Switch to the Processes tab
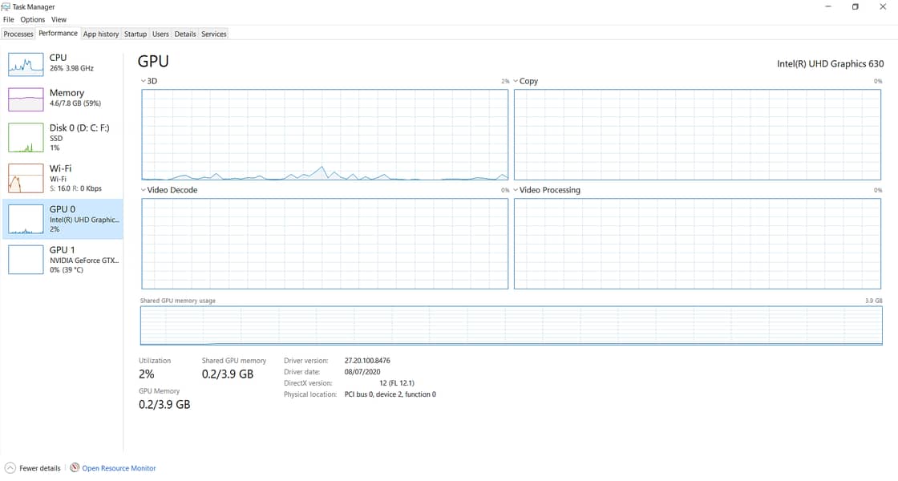The height and width of the screenshot is (481, 898). point(18,34)
